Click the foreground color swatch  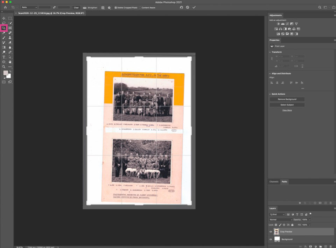tap(6, 73)
